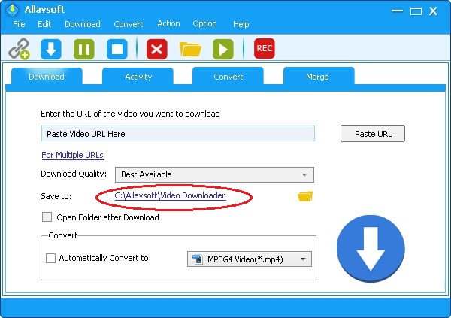This screenshot has height=318, width=451.
Task: Open the Help menu
Action: [x=241, y=24]
